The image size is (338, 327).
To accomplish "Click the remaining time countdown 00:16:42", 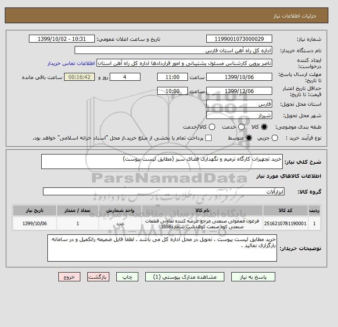I will (79, 77).
